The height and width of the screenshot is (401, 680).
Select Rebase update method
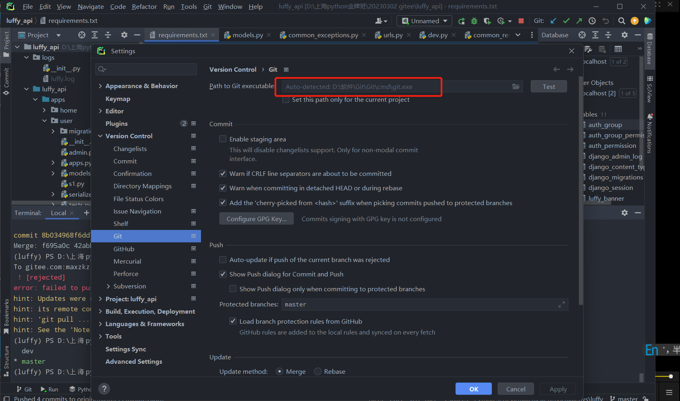pos(318,371)
